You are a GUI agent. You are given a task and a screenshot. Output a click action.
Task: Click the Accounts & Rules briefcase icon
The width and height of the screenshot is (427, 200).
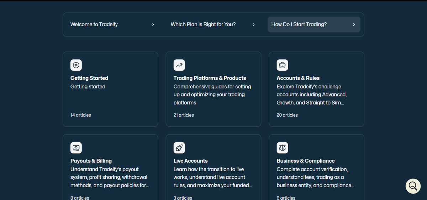283,65
